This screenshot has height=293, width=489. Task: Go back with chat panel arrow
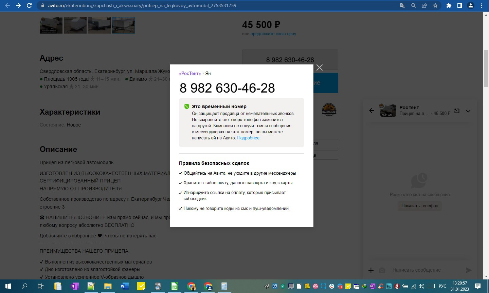point(372,111)
